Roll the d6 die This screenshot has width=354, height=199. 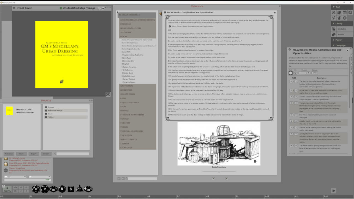71,189
